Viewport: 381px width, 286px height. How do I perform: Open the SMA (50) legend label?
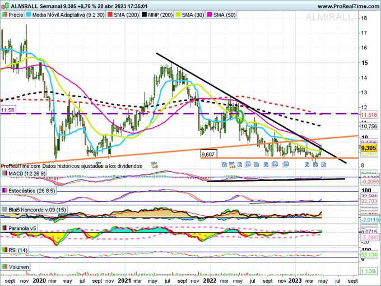click(225, 15)
